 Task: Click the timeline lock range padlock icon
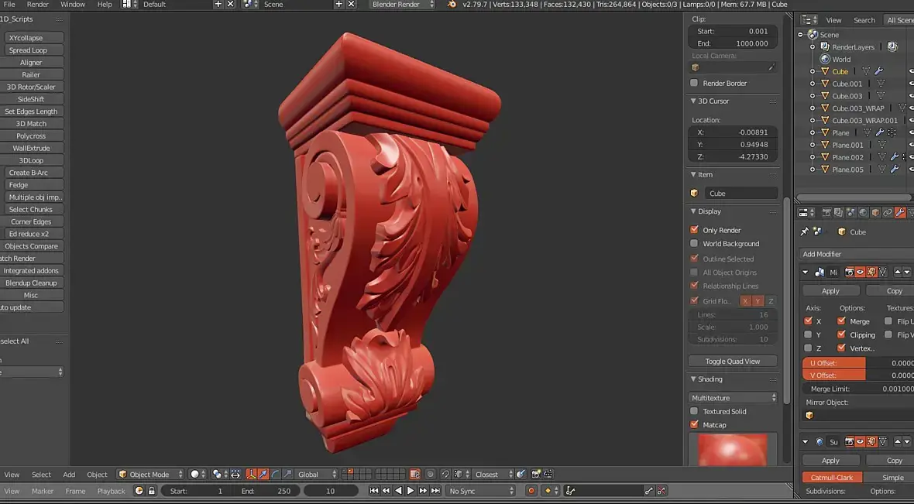click(x=152, y=491)
